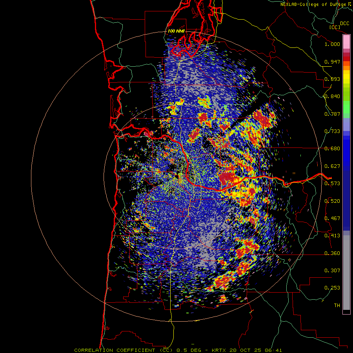Select the 0.307 legend value
This screenshot has height=353, width=353.
[x=332, y=271]
